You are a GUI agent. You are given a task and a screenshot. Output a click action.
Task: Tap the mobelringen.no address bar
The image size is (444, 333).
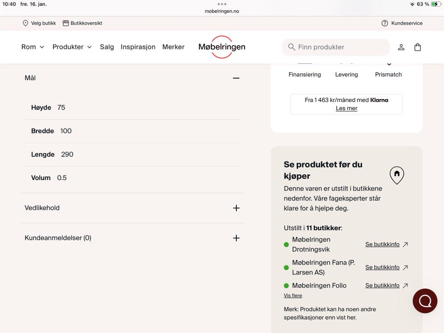pyautogui.click(x=222, y=11)
